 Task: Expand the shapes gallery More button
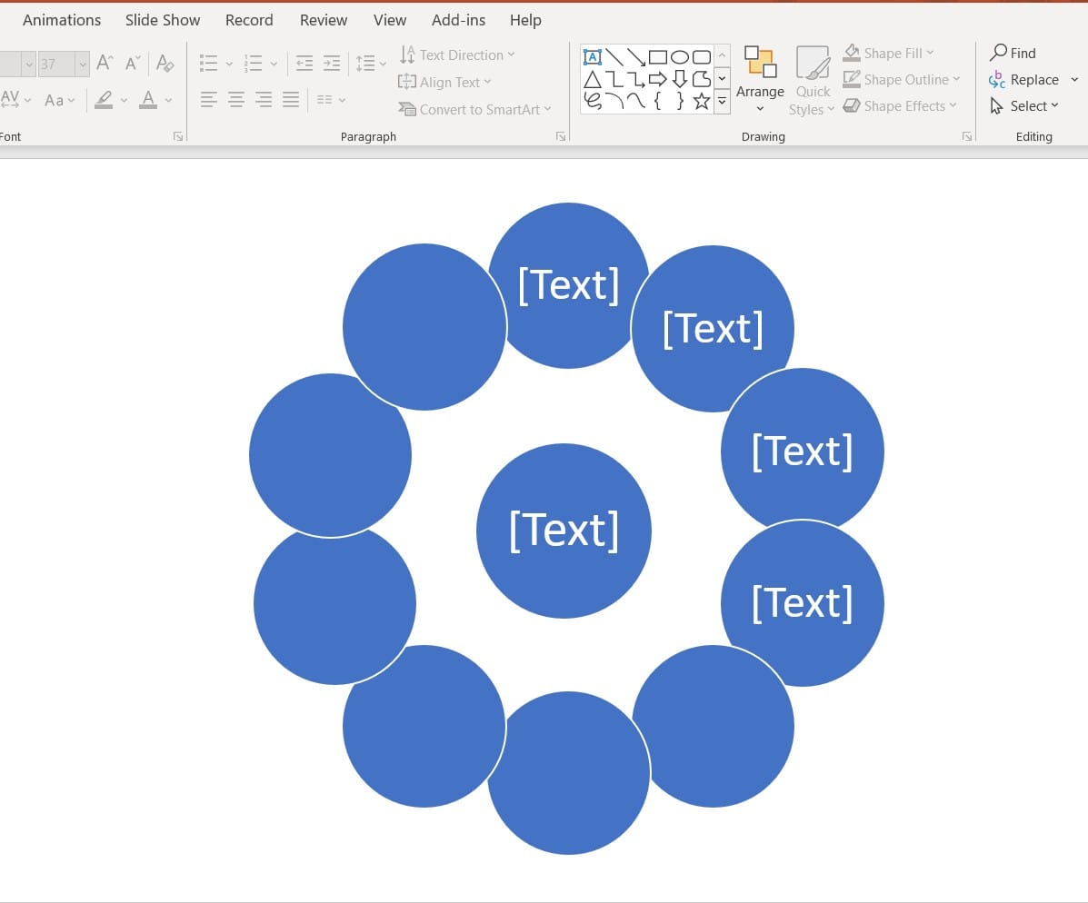pos(722,102)
